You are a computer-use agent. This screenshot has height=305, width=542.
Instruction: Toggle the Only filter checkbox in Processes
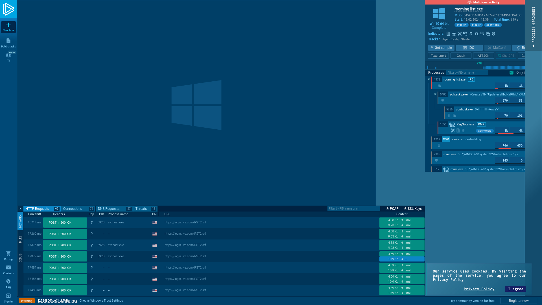512,73
